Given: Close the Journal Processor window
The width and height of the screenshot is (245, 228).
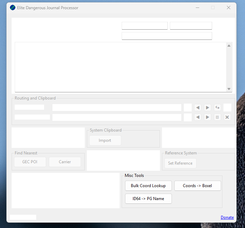Looking at the screenshot, I should [x=229, y=7].
